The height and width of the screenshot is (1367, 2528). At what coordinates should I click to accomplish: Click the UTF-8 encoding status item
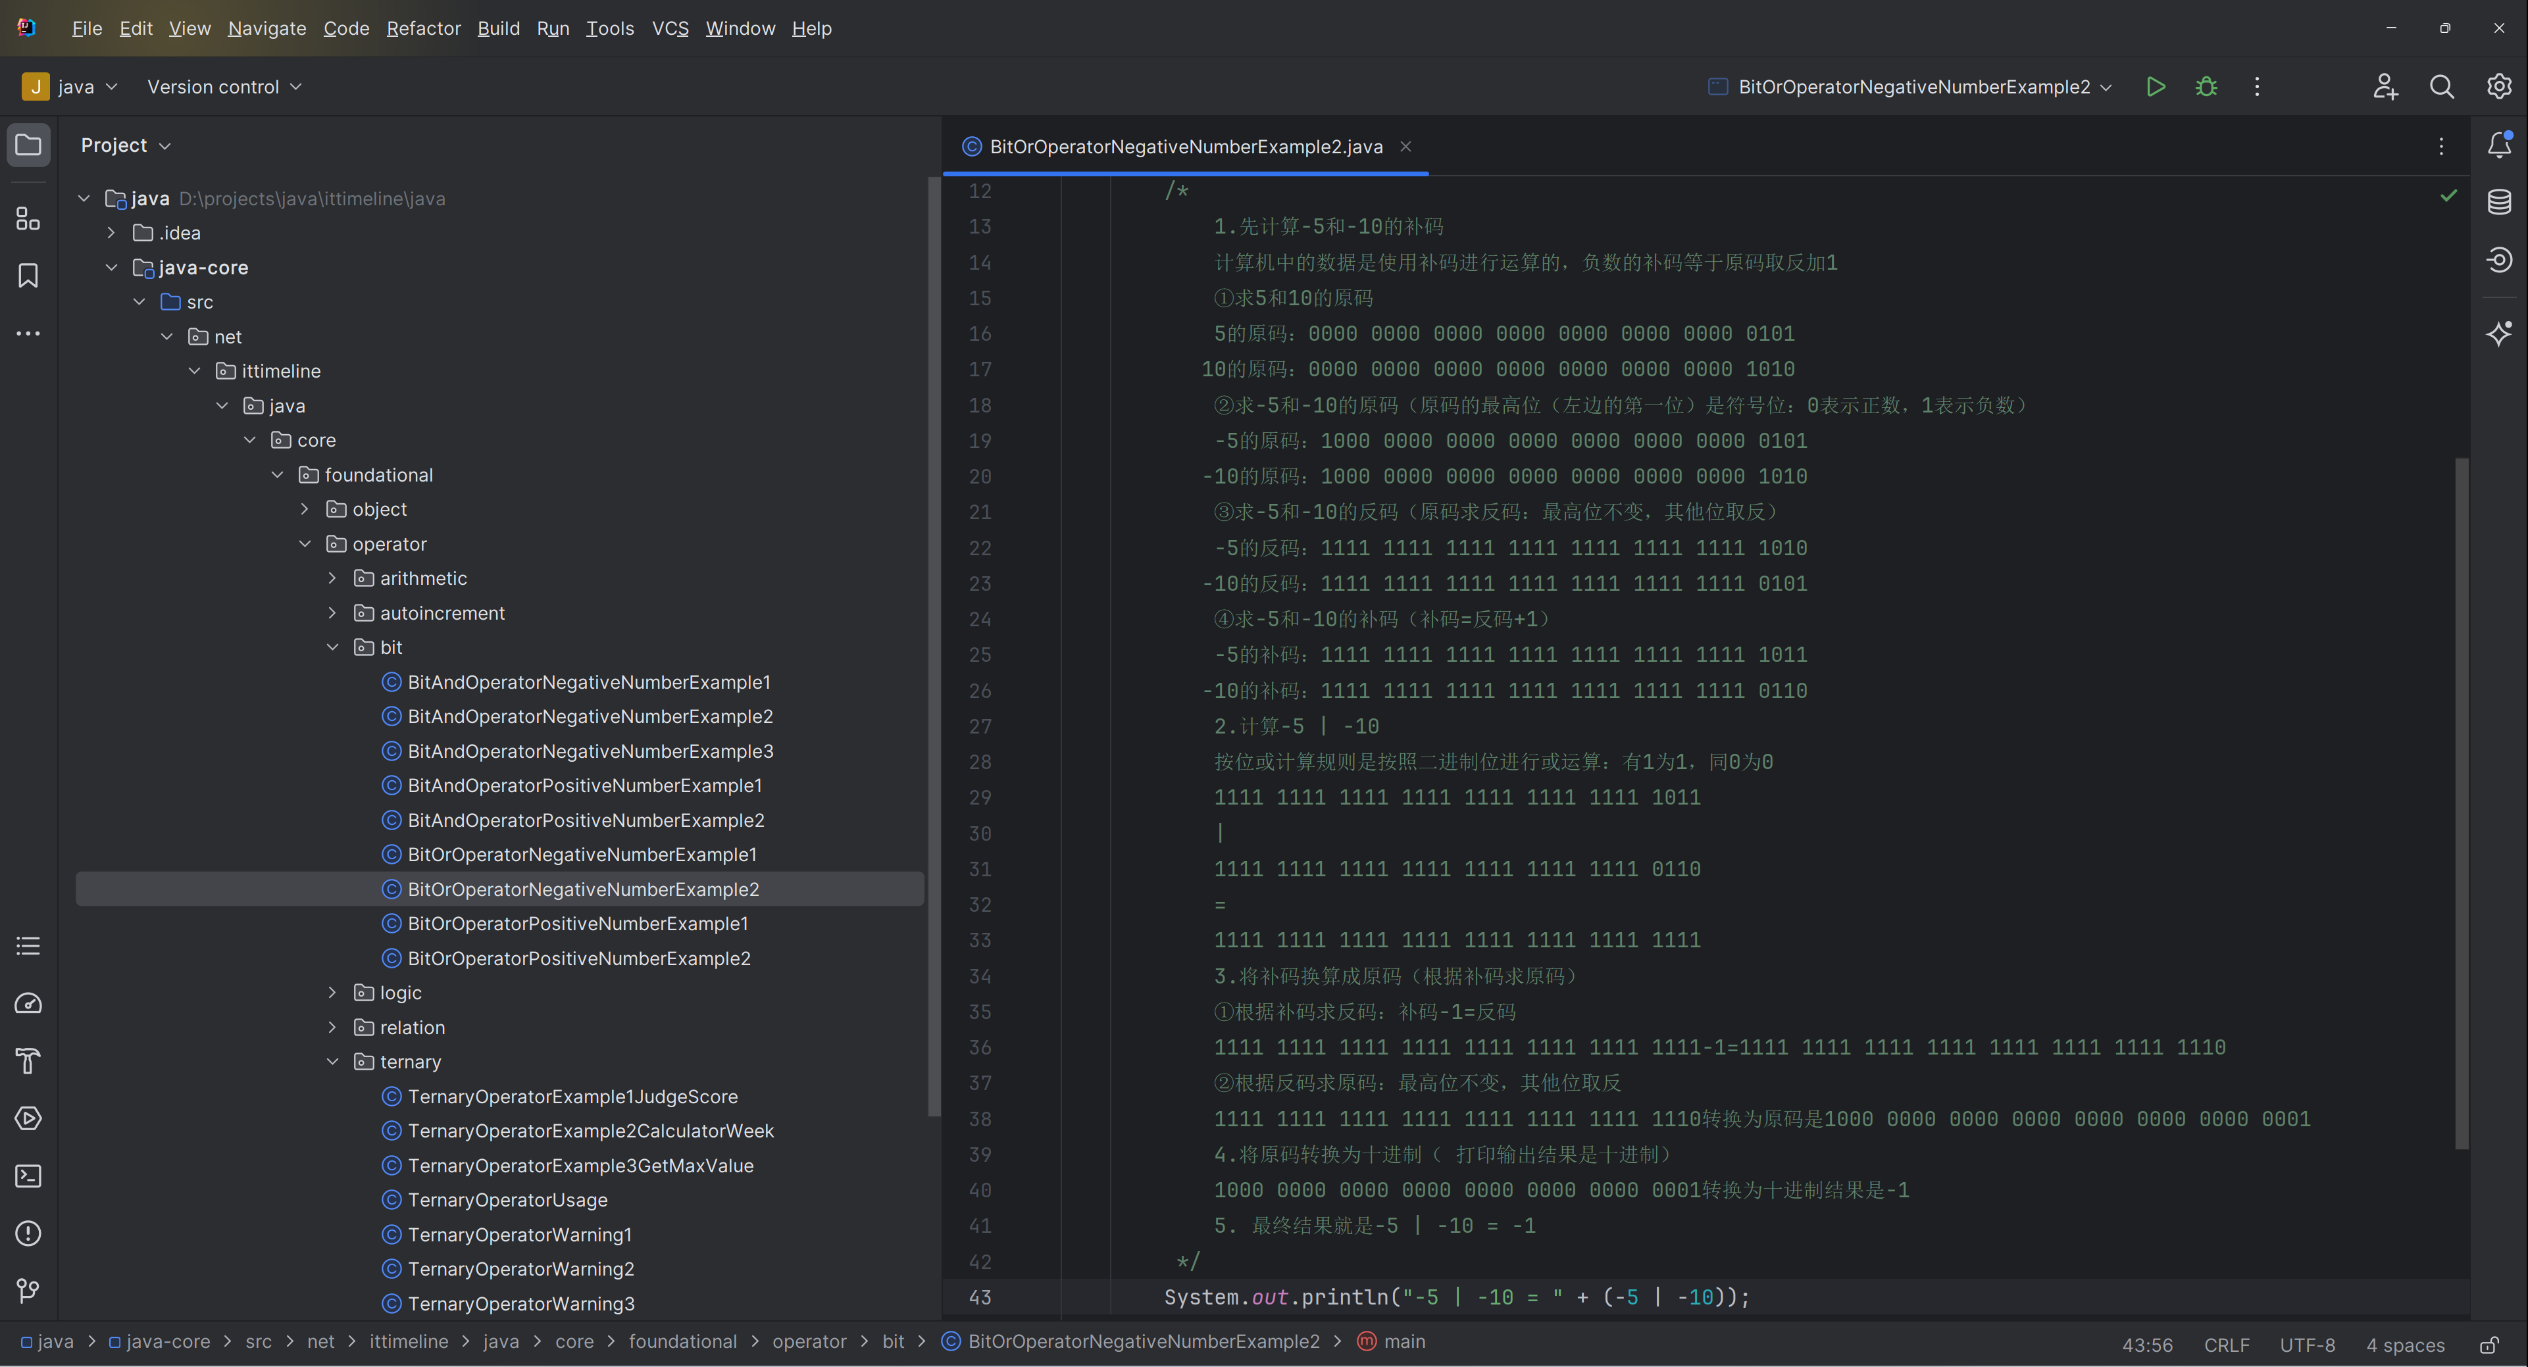tap(2306, 1345)
